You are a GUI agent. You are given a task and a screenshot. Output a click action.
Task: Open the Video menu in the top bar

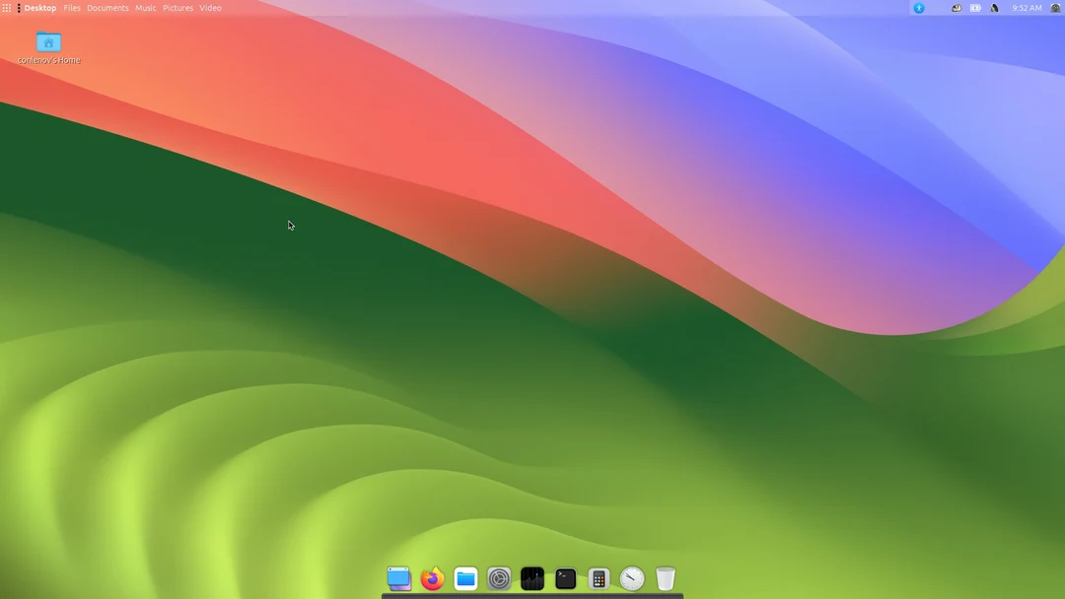pyautogui.click(x=210, y=7)
